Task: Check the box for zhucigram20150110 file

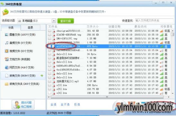Action: pos(49,31)
